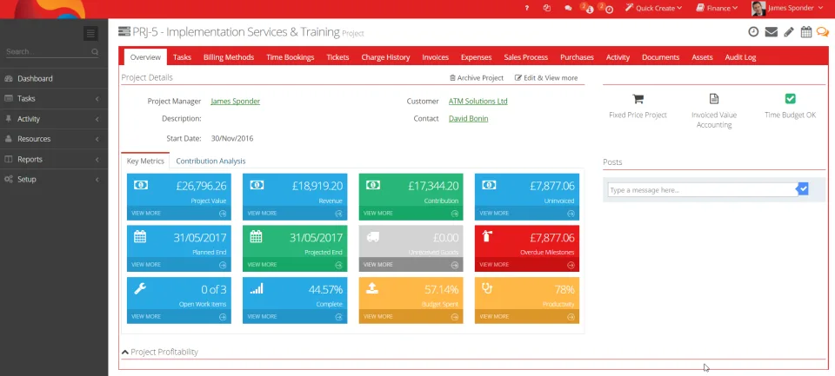835x376 pixels.
Task: Click the sidebar search magnifier icon
Action: pos(95,51)
